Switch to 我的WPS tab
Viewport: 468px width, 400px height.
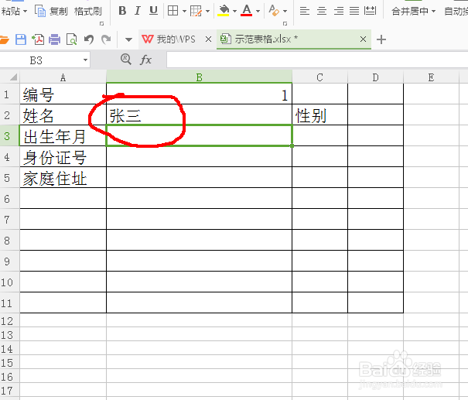(169, 39)
